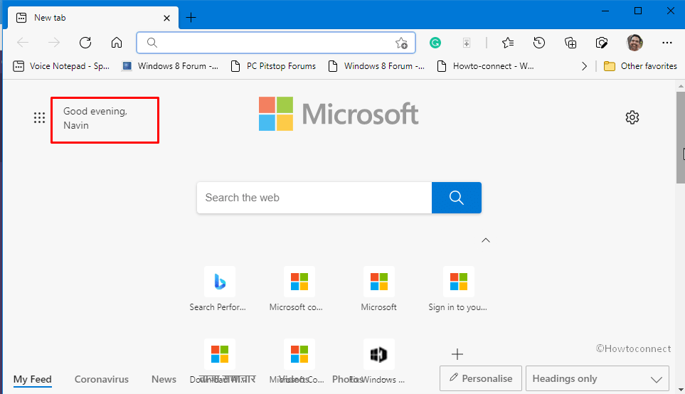
Task: Open the Microsoft quick link tile
Action: [378, 288]
